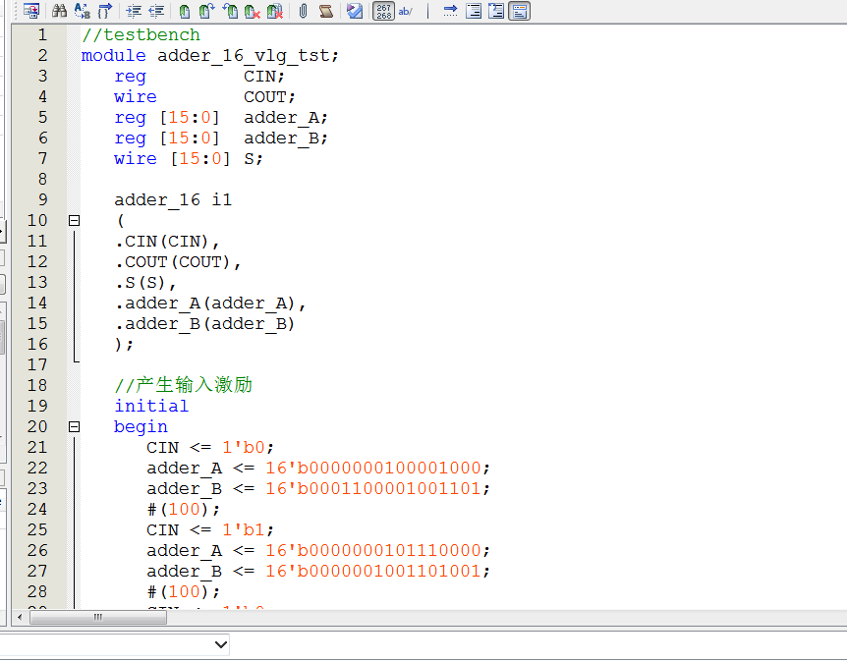
Task: Click the scroll-shaped insert template icon
Action: 325,11
